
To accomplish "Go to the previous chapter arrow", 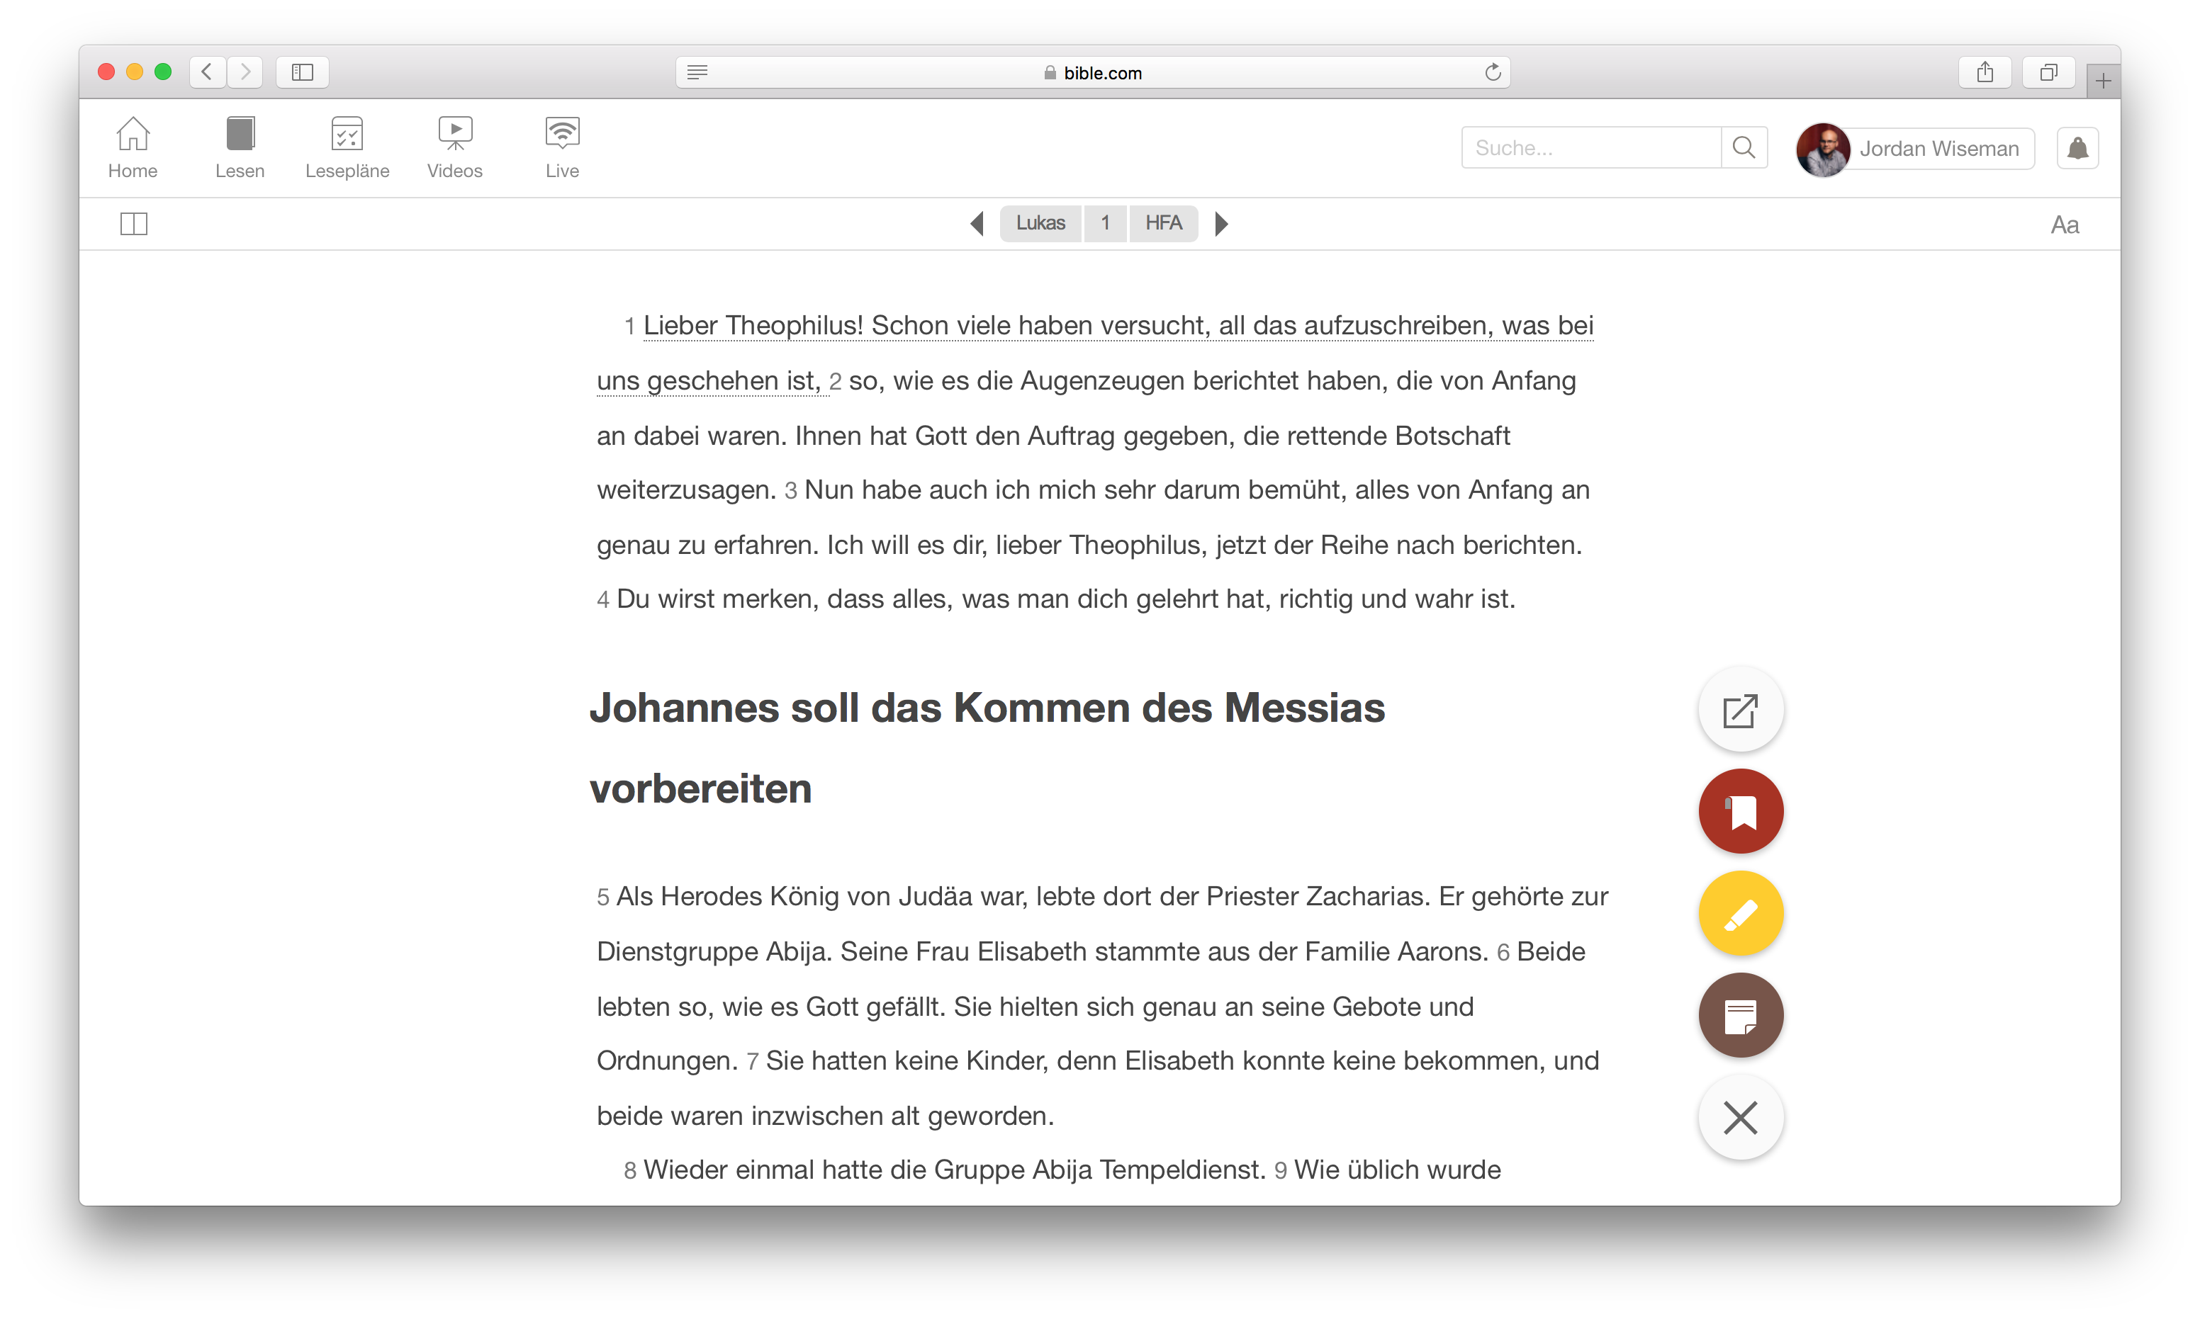I will click(977, 223).
